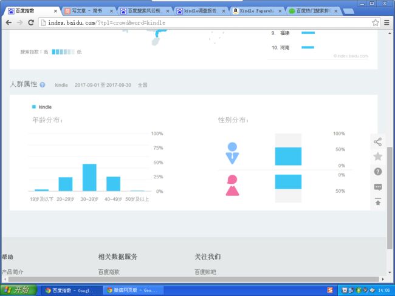Click the favorite star in side toolbar
The image size is (395, 296).
click(377, 156)
